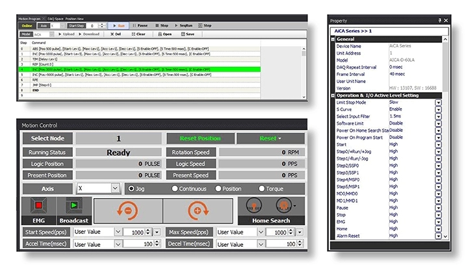Screen dimensions: 468x265
Task: Click the Reset Position button
Action: click(199, 138)
